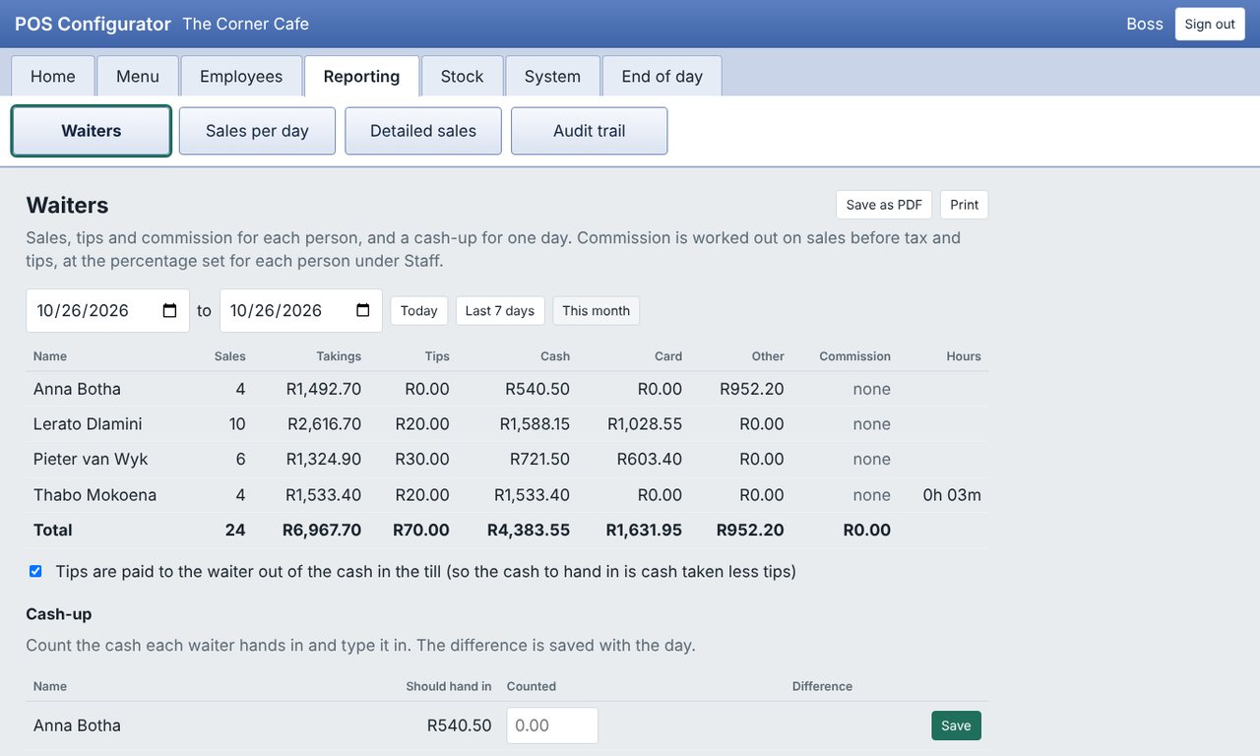Click Anna Botha's Other amount R952.20
The height and width of the screenshot is (756, 1260).
(752, 389)
